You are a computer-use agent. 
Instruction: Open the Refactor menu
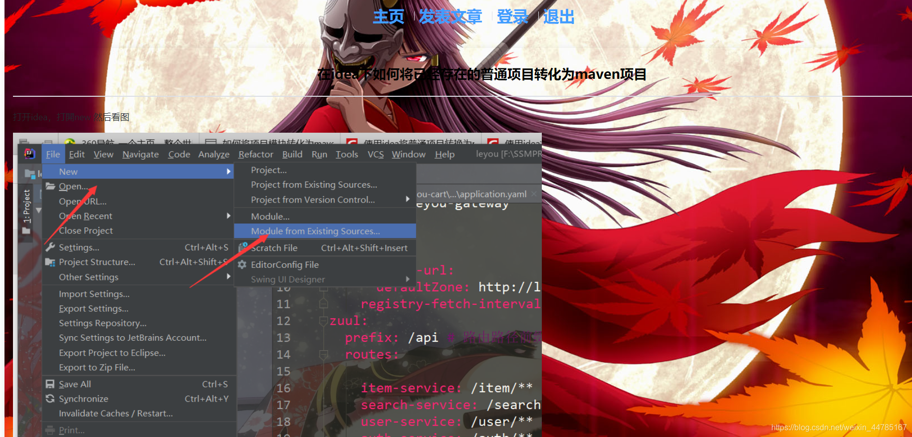[x=256, y=154]
